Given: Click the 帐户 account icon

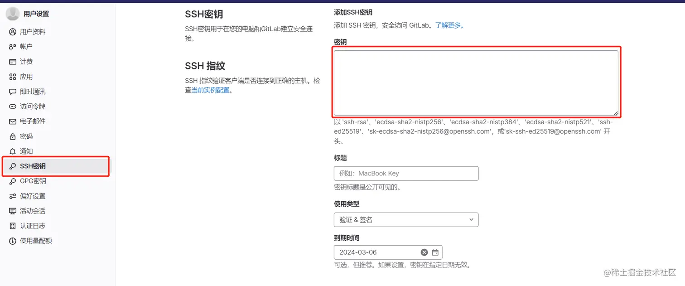Looking at the screenshot, I should pos(13,47).
